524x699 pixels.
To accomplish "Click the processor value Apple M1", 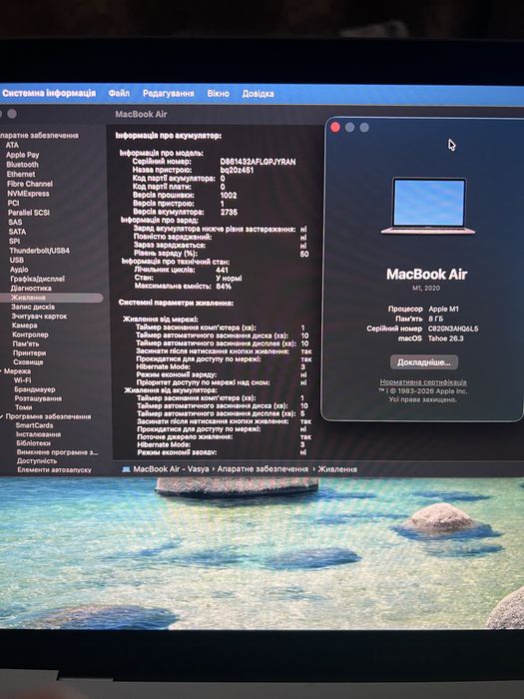I will pyautogui.click(x=444, y=309).
